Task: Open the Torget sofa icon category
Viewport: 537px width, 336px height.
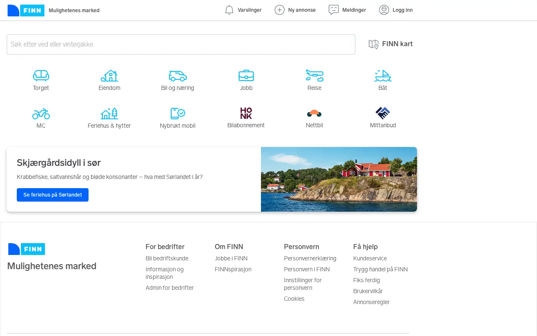Action: tap(41, 76)
